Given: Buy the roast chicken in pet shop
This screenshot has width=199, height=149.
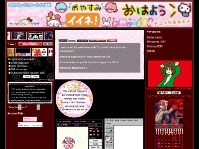Looking at the screenshot, I should [x=94, y=131].
